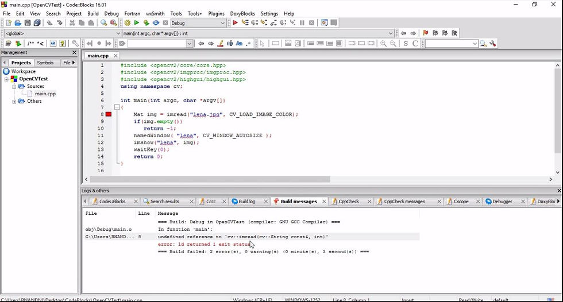Click the Open file toolbar icon
Viewport: 563px width, 302px height.
coord(18,22)
